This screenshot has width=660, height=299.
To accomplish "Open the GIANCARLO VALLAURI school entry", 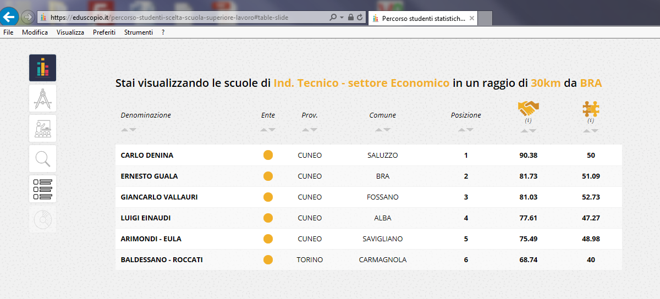I will [x=159, y=197].
